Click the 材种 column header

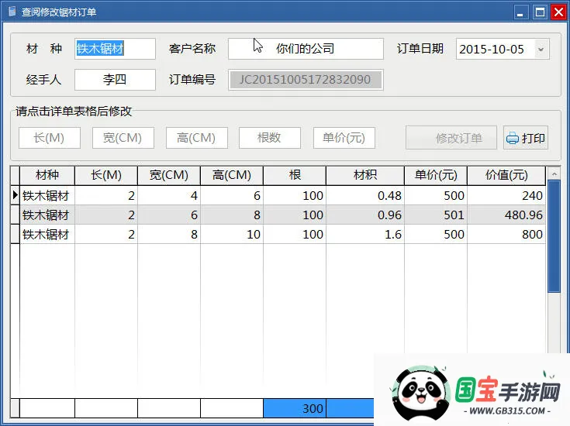47,175
